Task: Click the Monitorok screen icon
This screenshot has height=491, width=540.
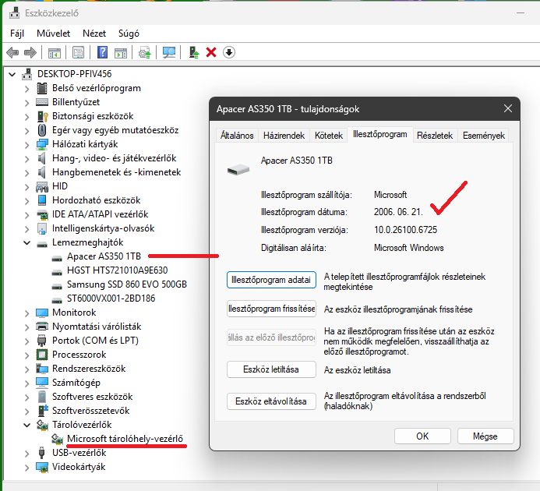Action: pyautogui.click(x=42, y=313)
